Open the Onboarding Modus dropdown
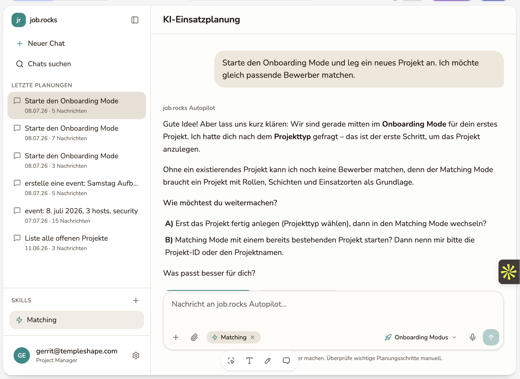This screenshot has width=520, height=379. tap(421, 337)
